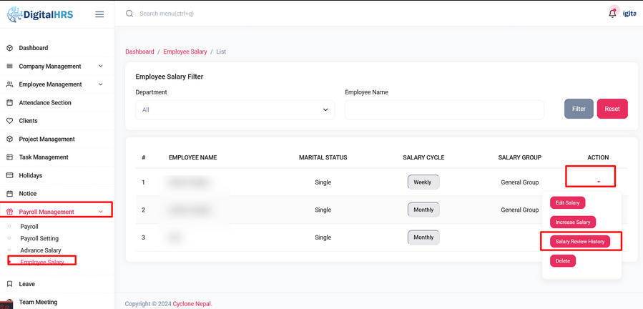Open the Department dropdown showing All

click(235, 110)
